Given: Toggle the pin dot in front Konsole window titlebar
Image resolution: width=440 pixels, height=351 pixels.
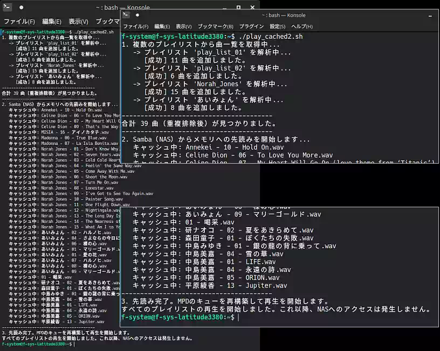Looking at the screenshot, I should tap(137, 15).
